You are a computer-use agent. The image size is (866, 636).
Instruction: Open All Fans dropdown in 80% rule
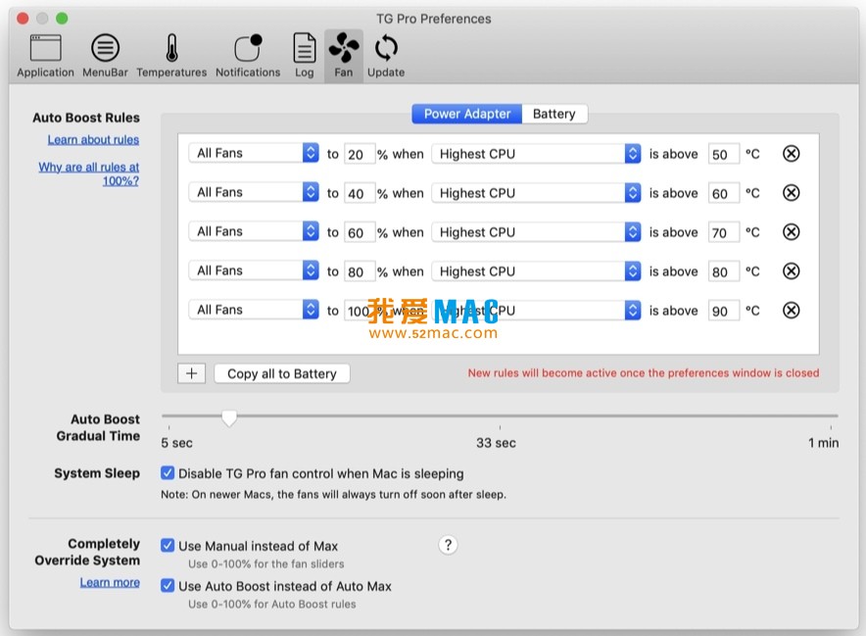click(x=254, y=270)
